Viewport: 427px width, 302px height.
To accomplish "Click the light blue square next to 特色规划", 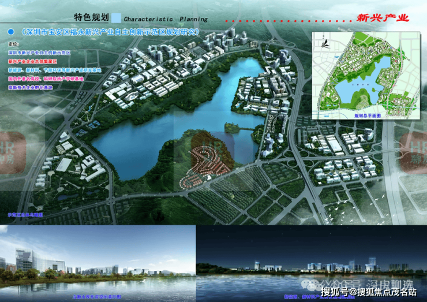I will click(x=117, y=18).
